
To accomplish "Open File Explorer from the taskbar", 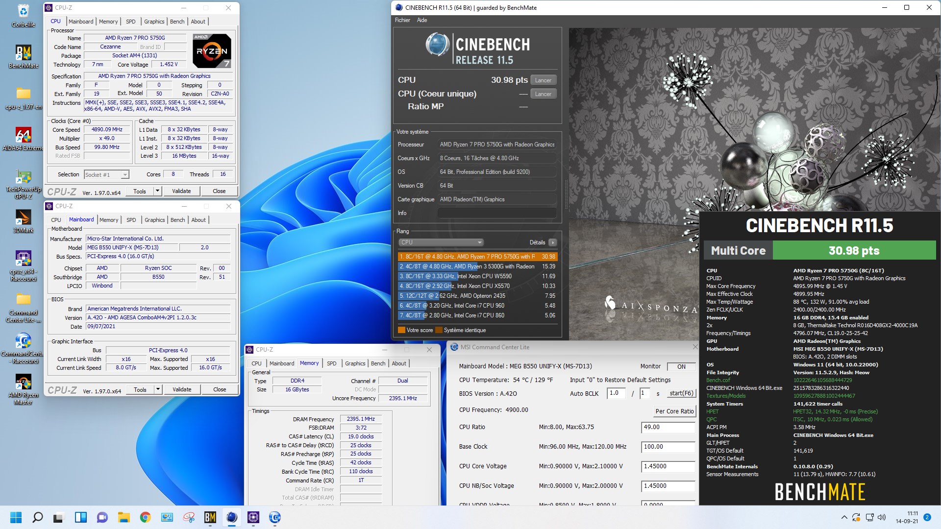I will tap(124, 517).
